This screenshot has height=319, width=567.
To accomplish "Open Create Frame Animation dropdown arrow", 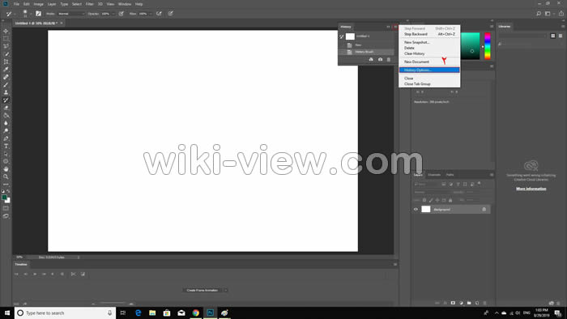I will [x=226, y=290].
